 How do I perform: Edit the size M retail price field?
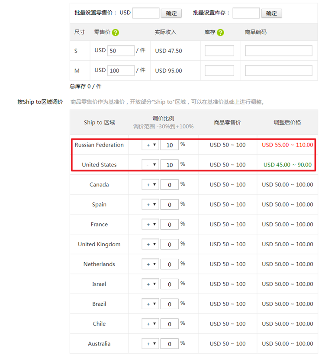[121, 71]
